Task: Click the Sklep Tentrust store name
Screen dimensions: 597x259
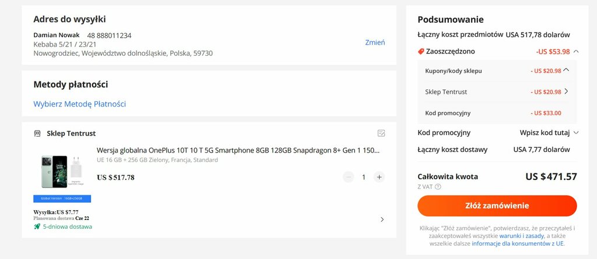Action: pos(71,133)
